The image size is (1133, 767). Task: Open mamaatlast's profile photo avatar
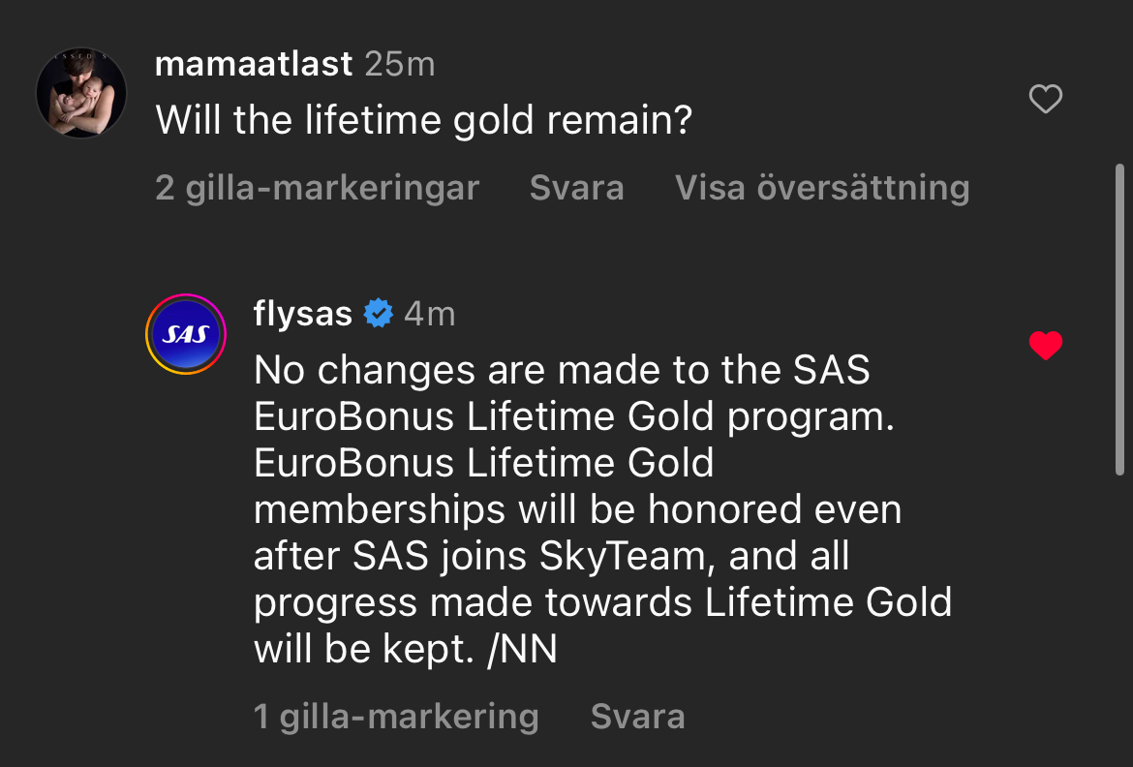(x=81, y=93)
